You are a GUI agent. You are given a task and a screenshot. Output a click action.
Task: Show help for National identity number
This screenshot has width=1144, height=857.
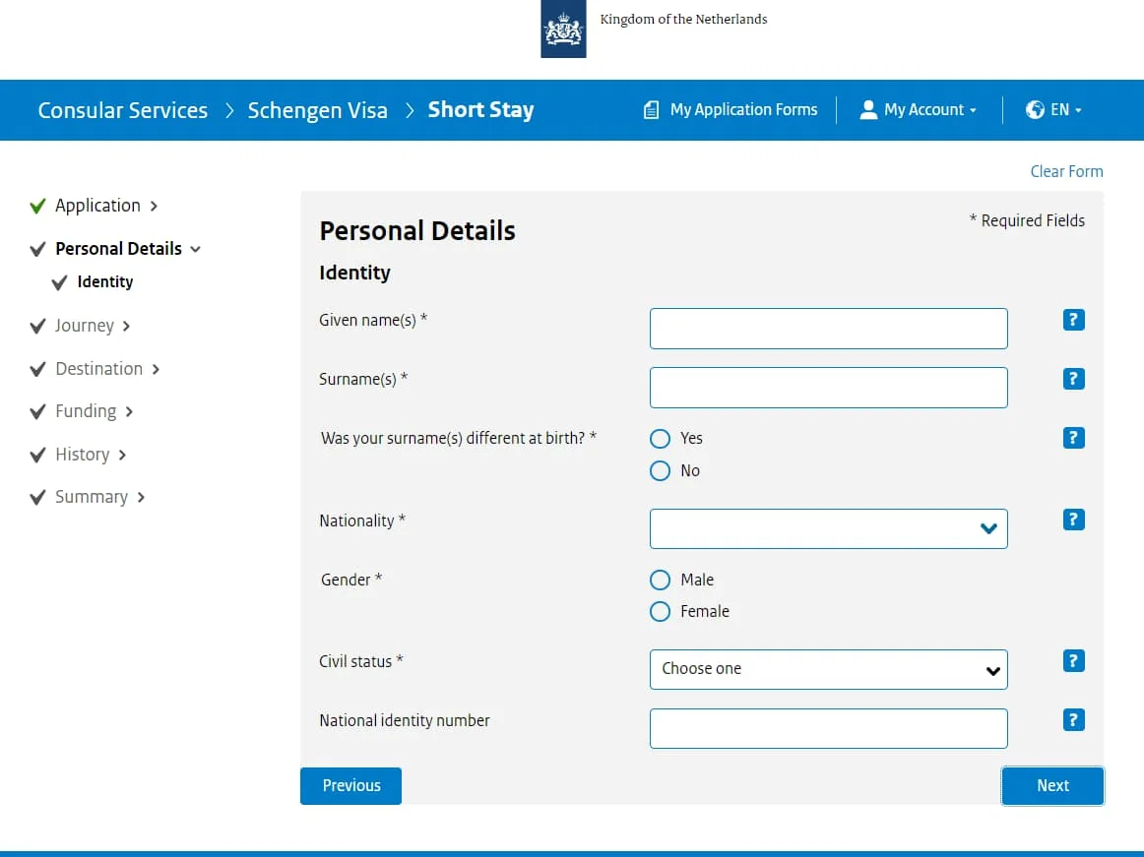coord(1074,720)
